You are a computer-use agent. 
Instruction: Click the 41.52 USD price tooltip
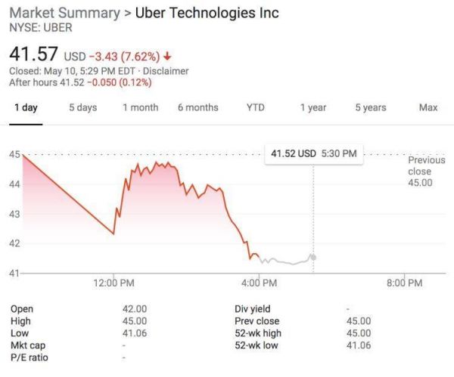click(x=313, y=153)
